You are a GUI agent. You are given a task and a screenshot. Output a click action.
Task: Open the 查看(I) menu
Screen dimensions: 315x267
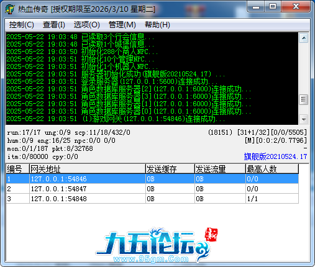click(54, 25)
